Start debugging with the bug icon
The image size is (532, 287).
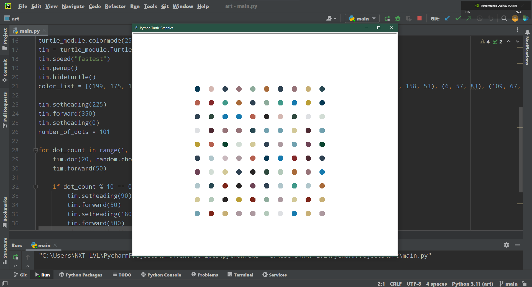pyautogui.click(x=398, y=19)
